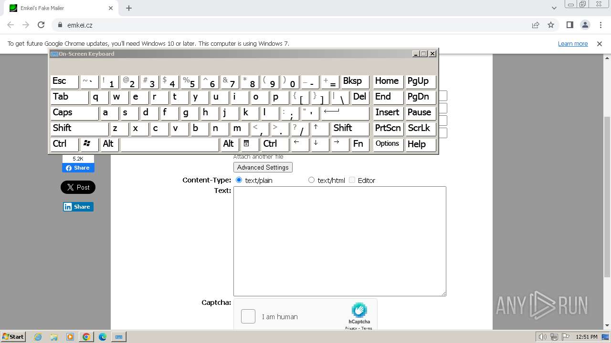Toggle the Editor checkbox
The image size is (611, 343).
tap(352, 180)
